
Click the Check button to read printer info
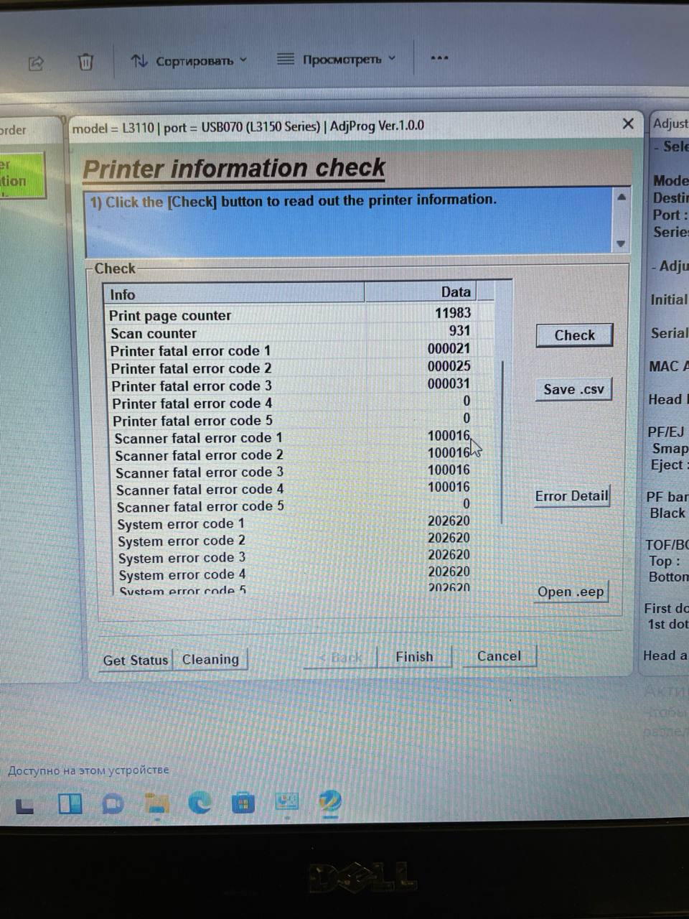point(574,335)
